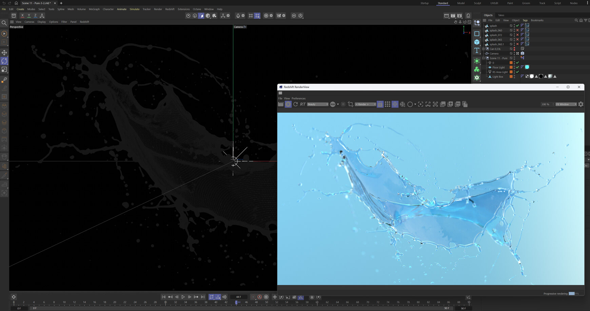This screenshot has height=311, width=590.
Task: Click the Floor Light cyan material tag
Action: pos(527,67)
